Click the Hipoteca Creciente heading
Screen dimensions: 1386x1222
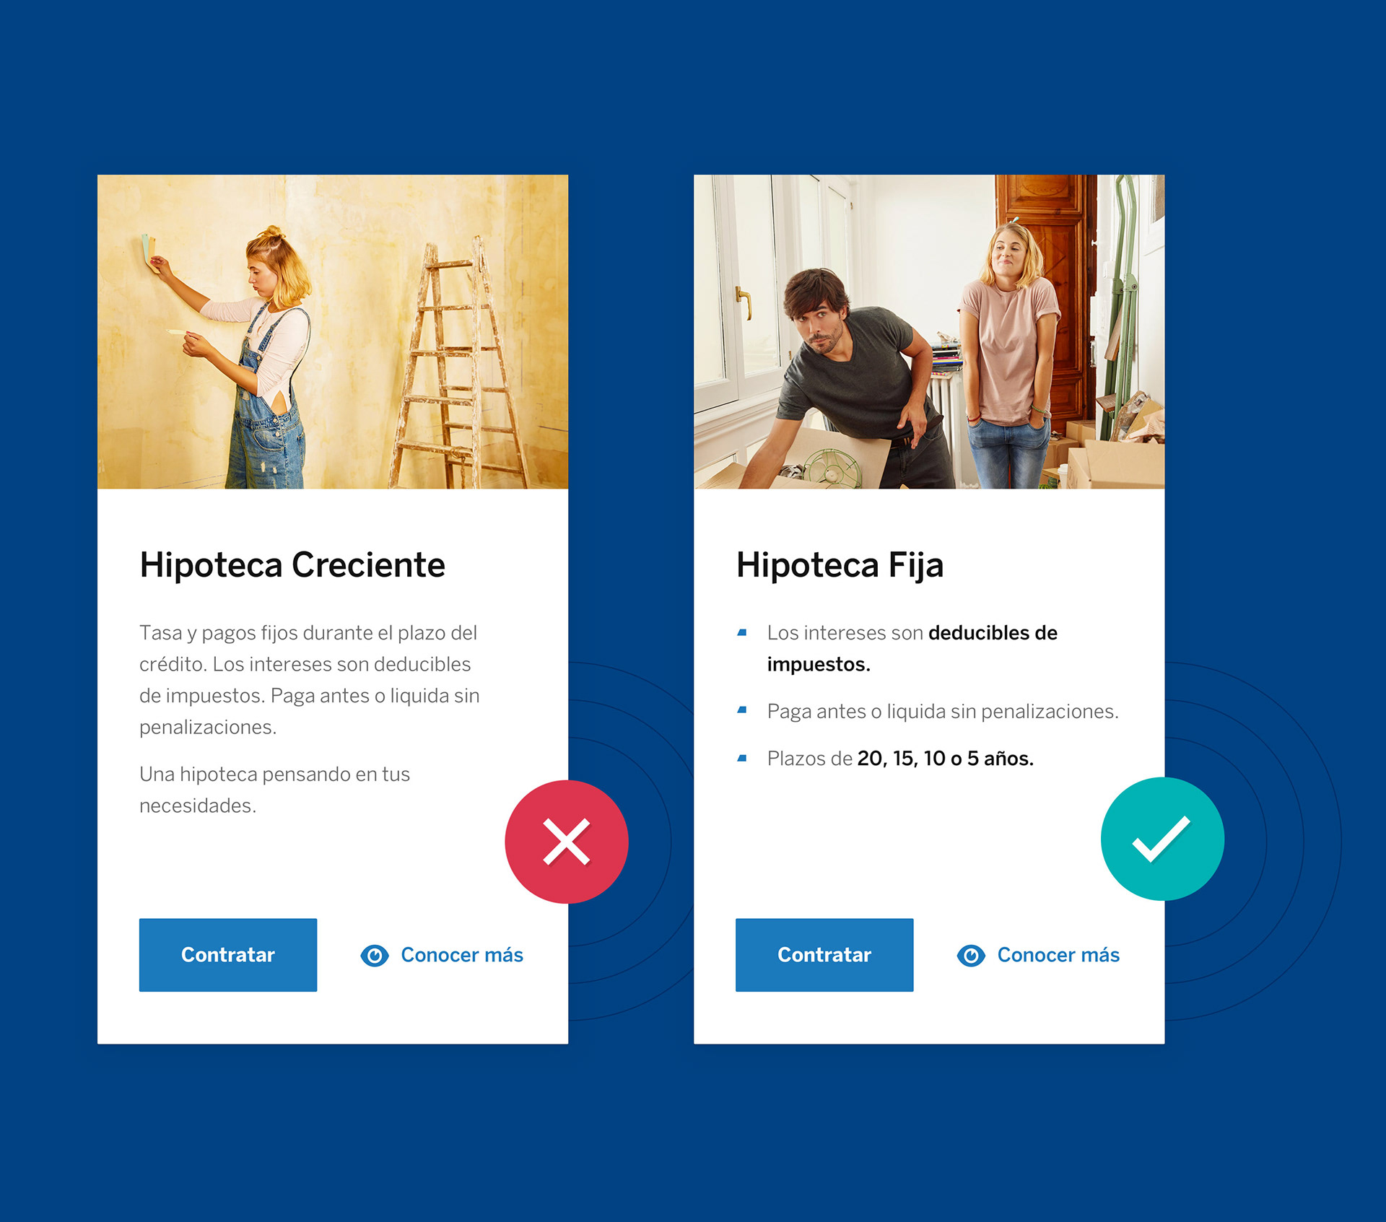click(x=292, y=565)
